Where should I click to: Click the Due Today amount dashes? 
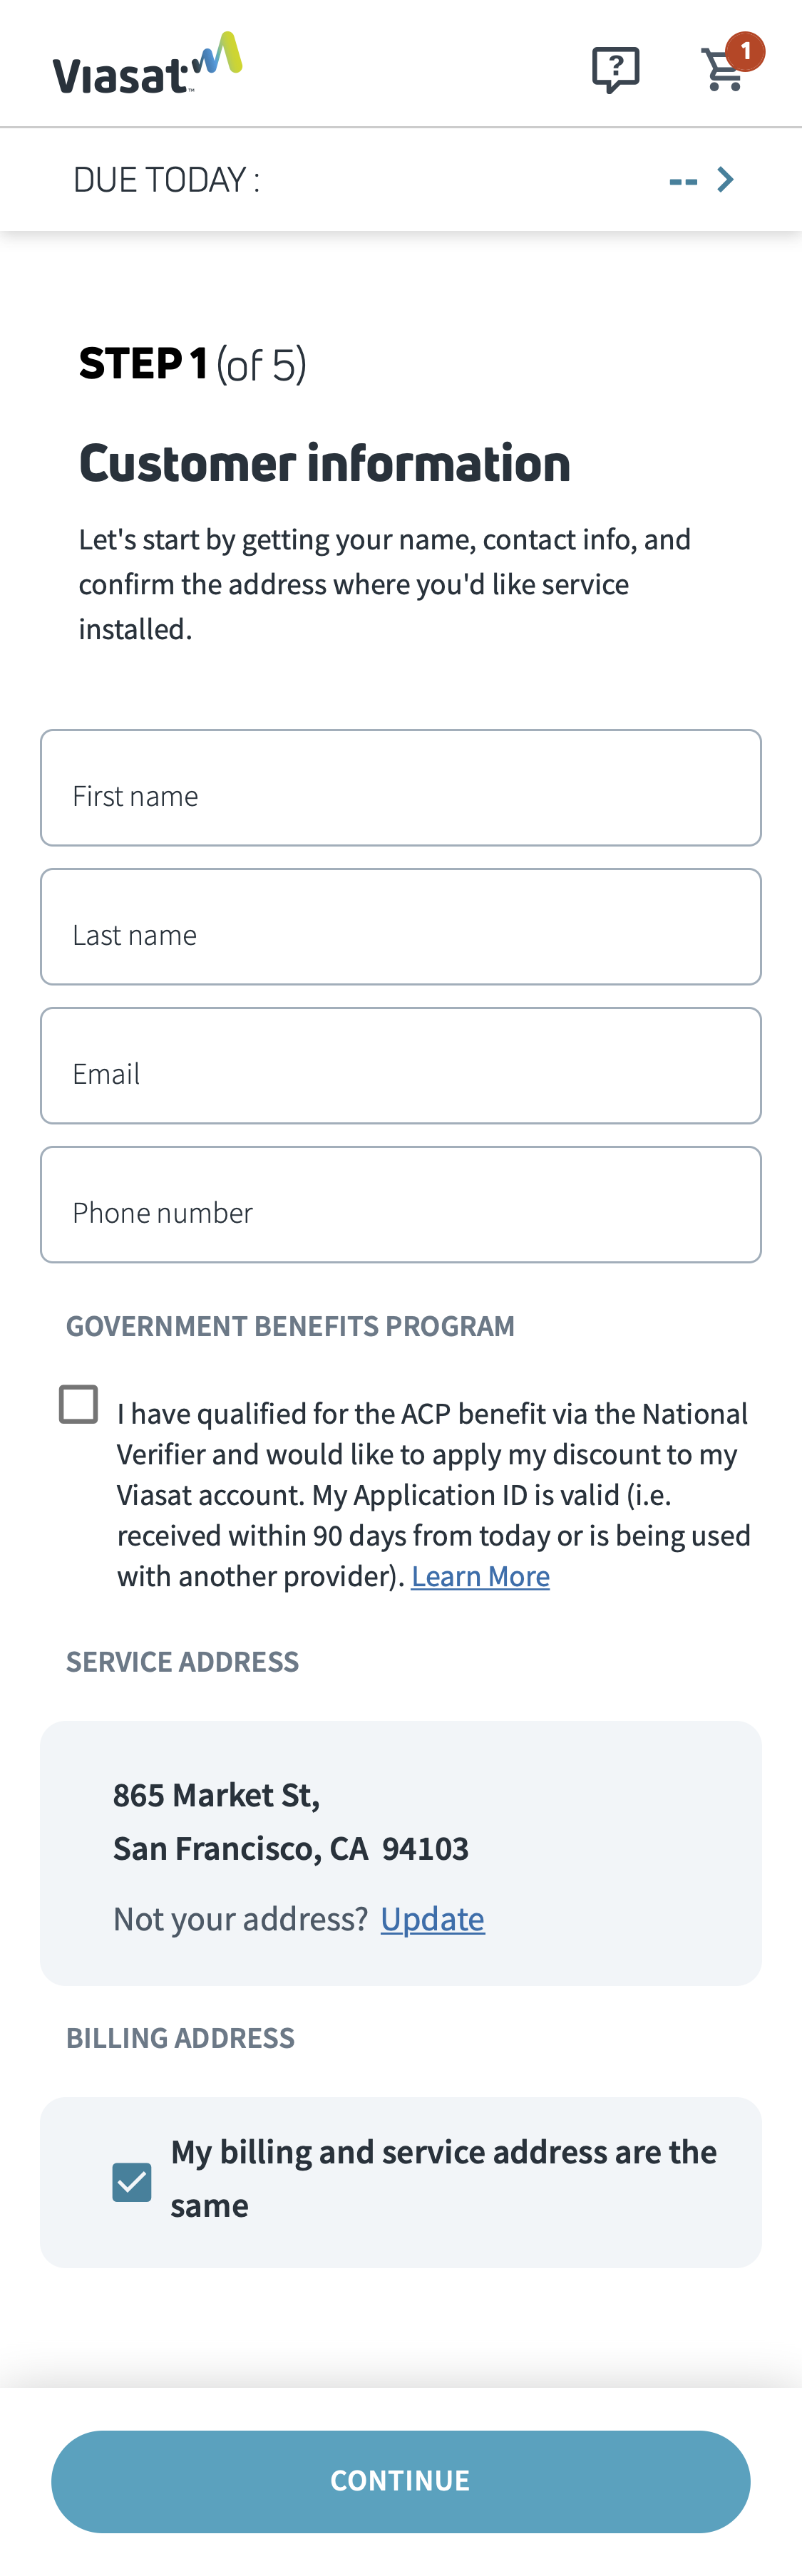tap(683, 181)
